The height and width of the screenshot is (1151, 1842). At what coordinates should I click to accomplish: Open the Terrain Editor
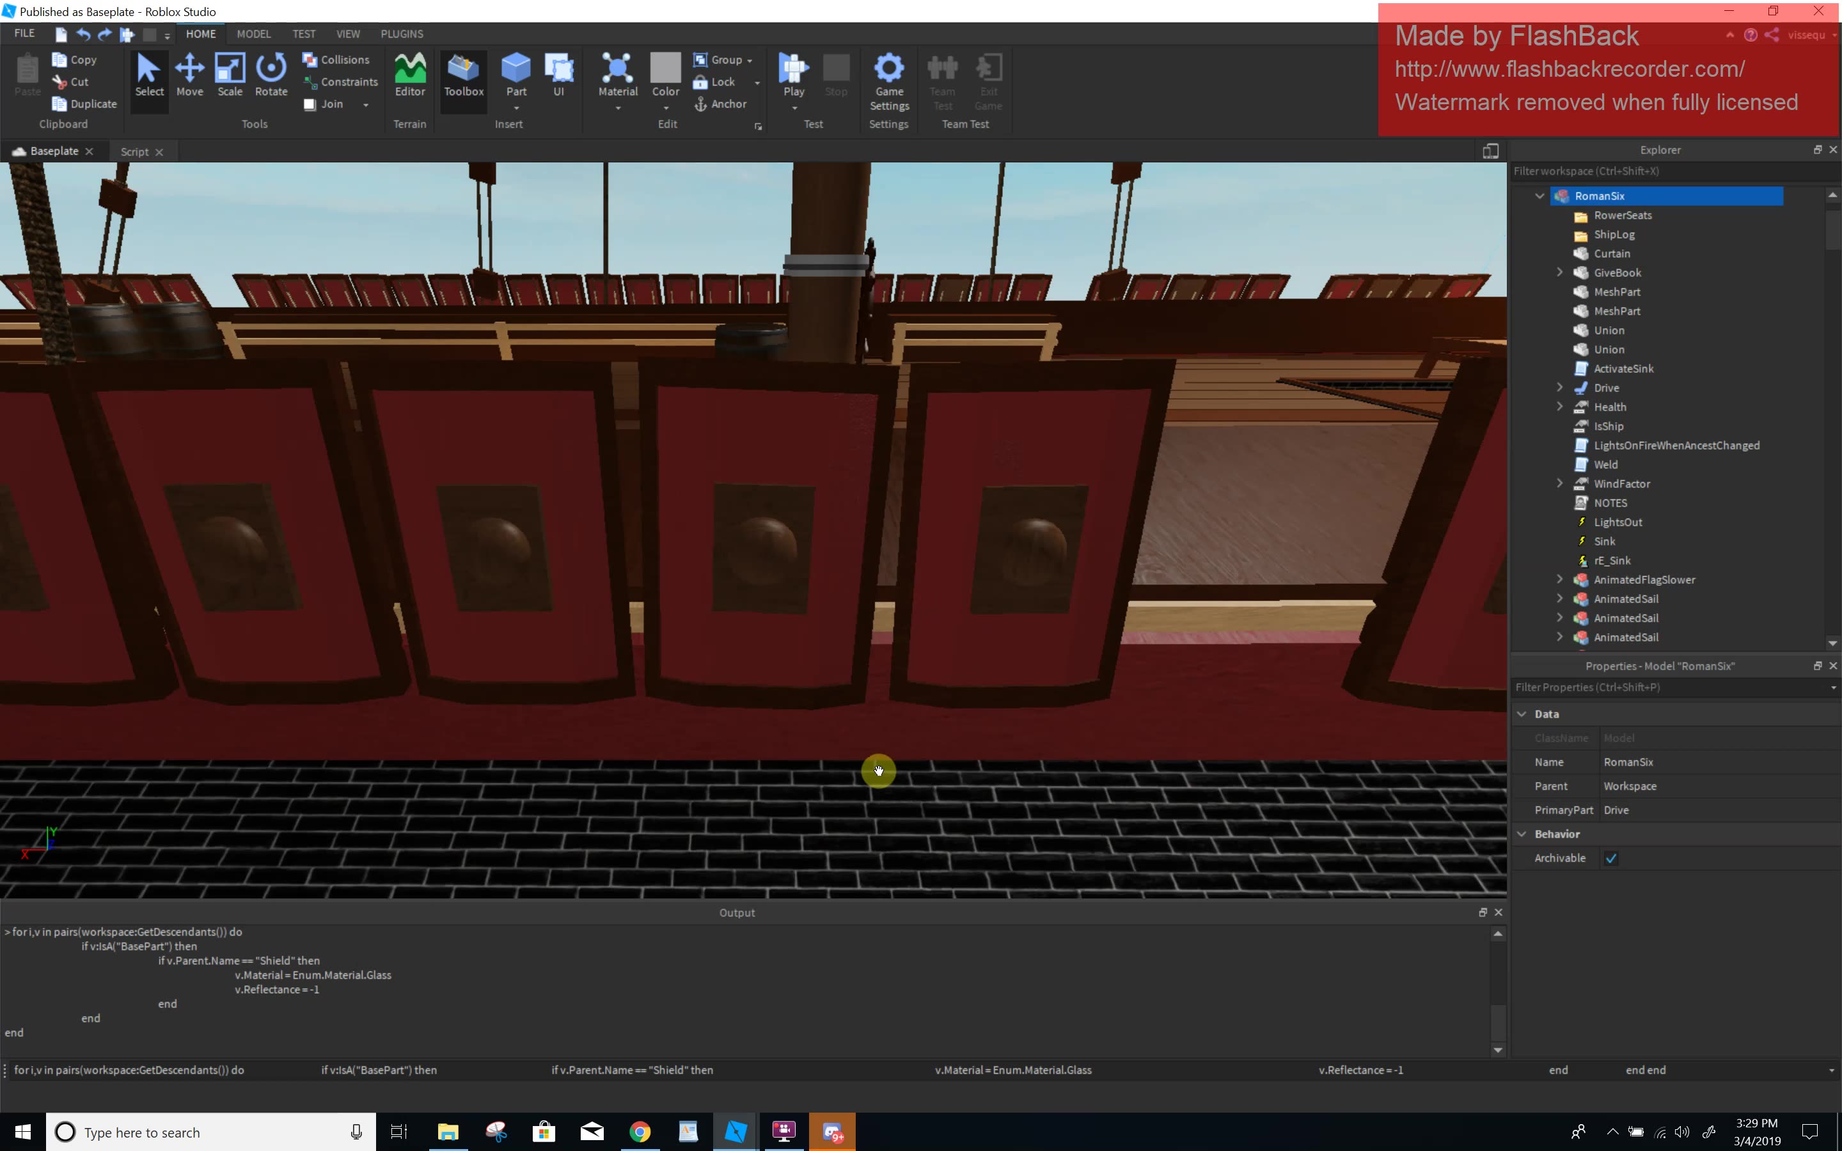tap(409, 75)
